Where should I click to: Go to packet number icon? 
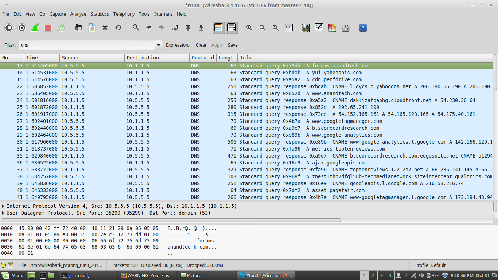[175, 28]
